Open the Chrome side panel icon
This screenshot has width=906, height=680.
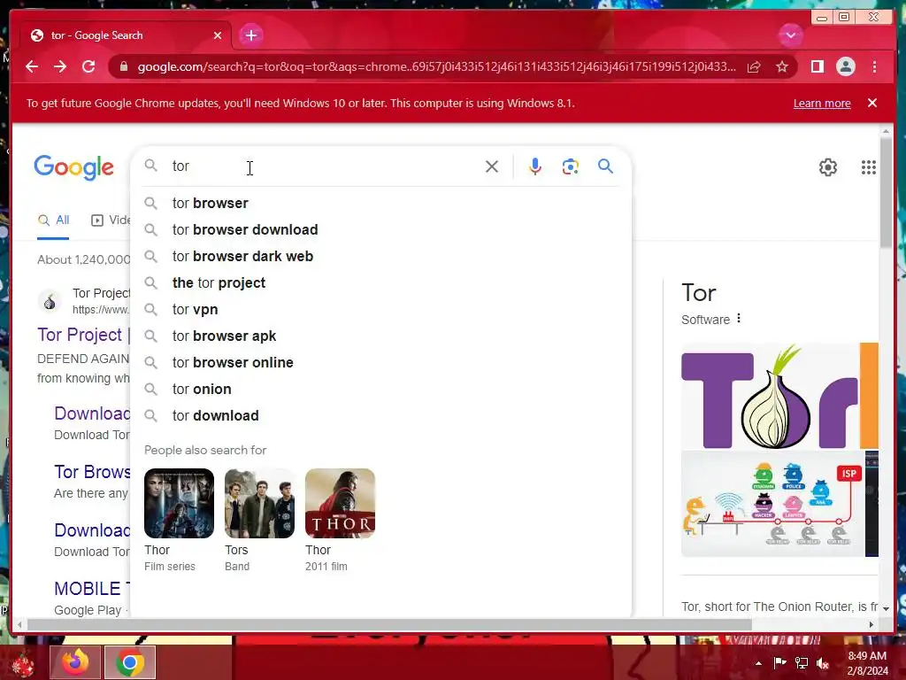tap(817, 67)
